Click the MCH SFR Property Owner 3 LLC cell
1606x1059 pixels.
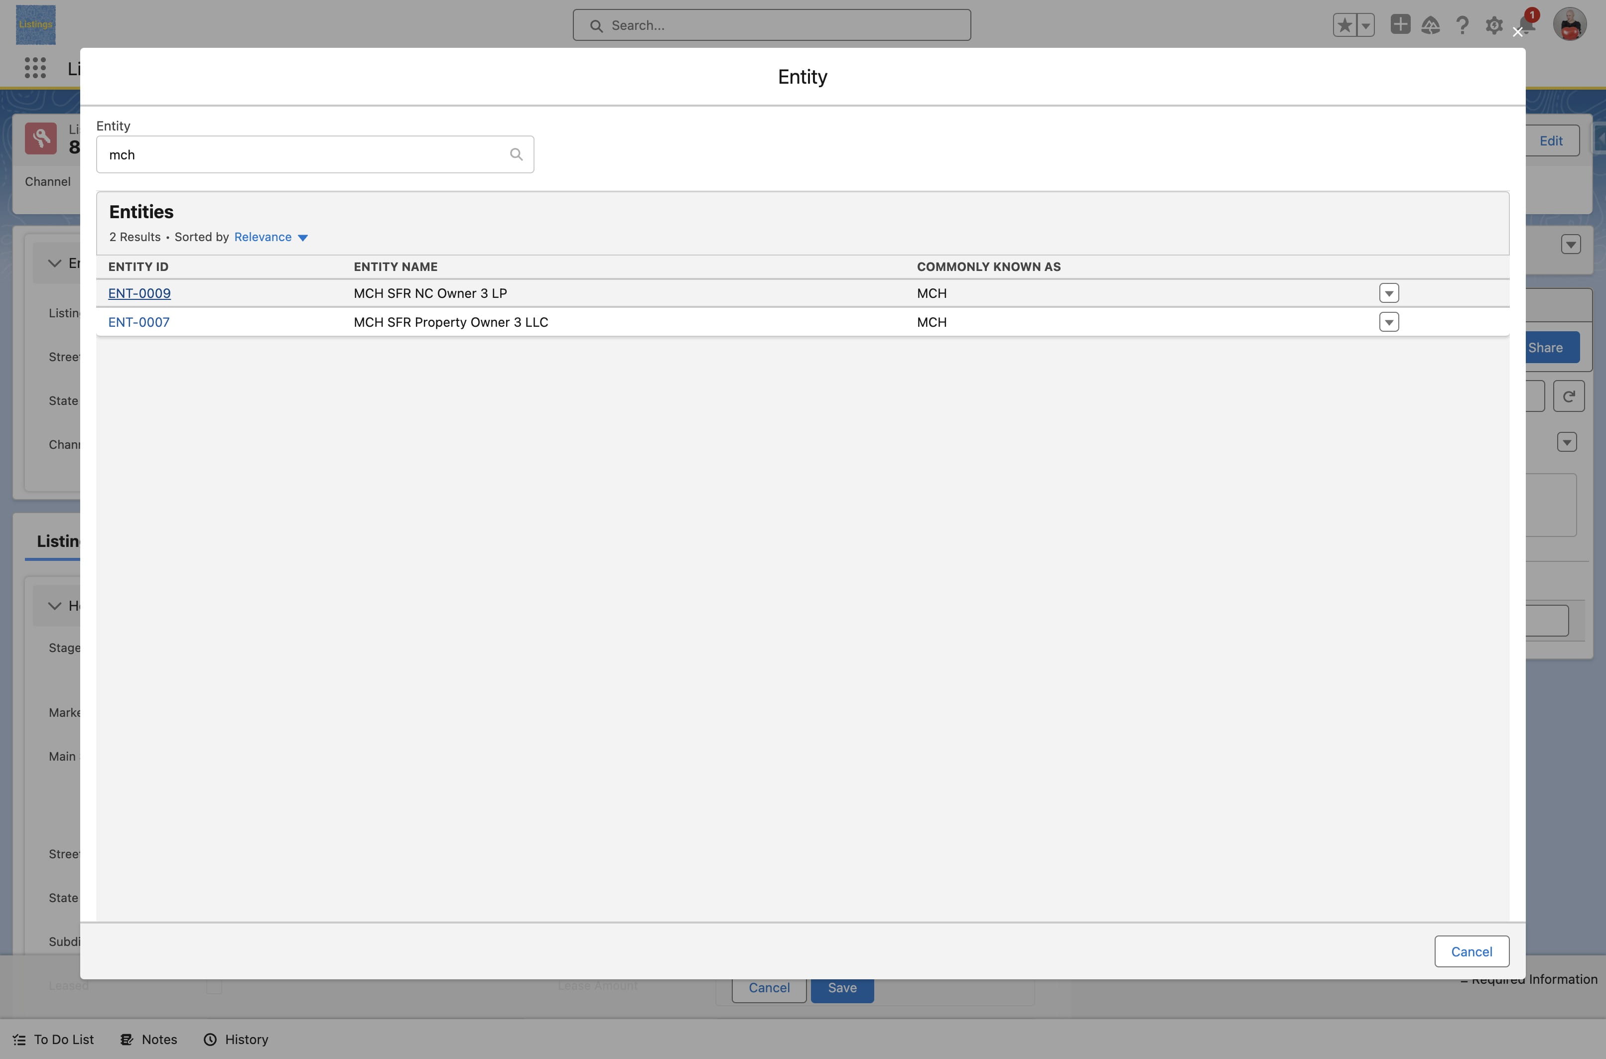click(x=450, y=322)
